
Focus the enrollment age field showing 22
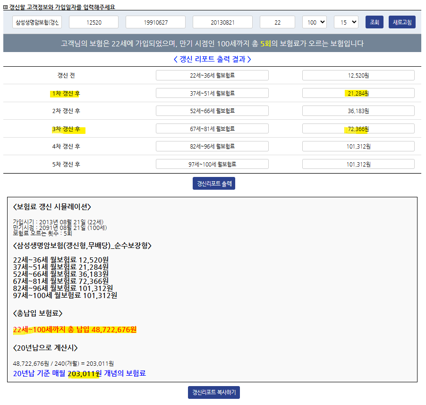tap(277, 22)
